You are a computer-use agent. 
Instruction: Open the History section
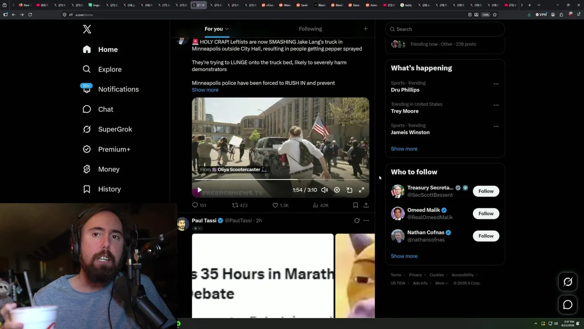(x=102, y=189)
